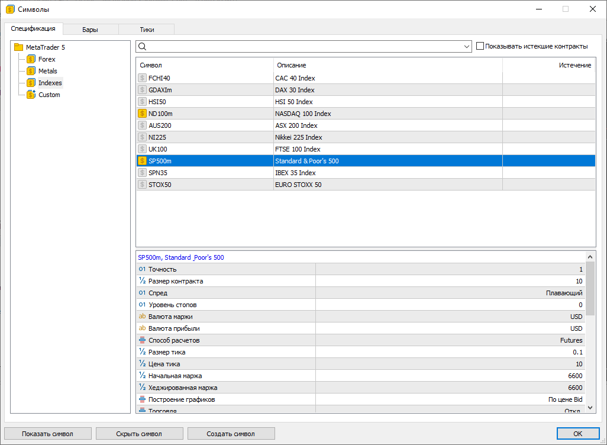607x445 pixels.
Task: Click the STOX50 symbol dollar icon
Action: click(x=142, y=185)
